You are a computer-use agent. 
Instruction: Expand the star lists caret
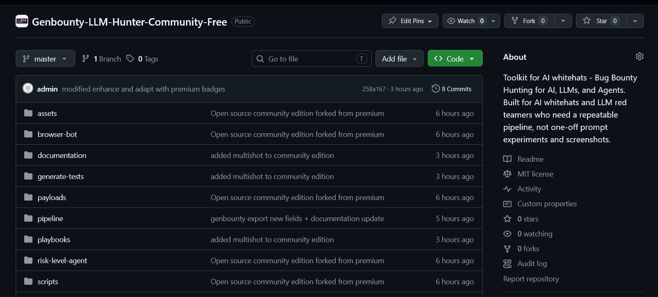[x=635, y=21]
